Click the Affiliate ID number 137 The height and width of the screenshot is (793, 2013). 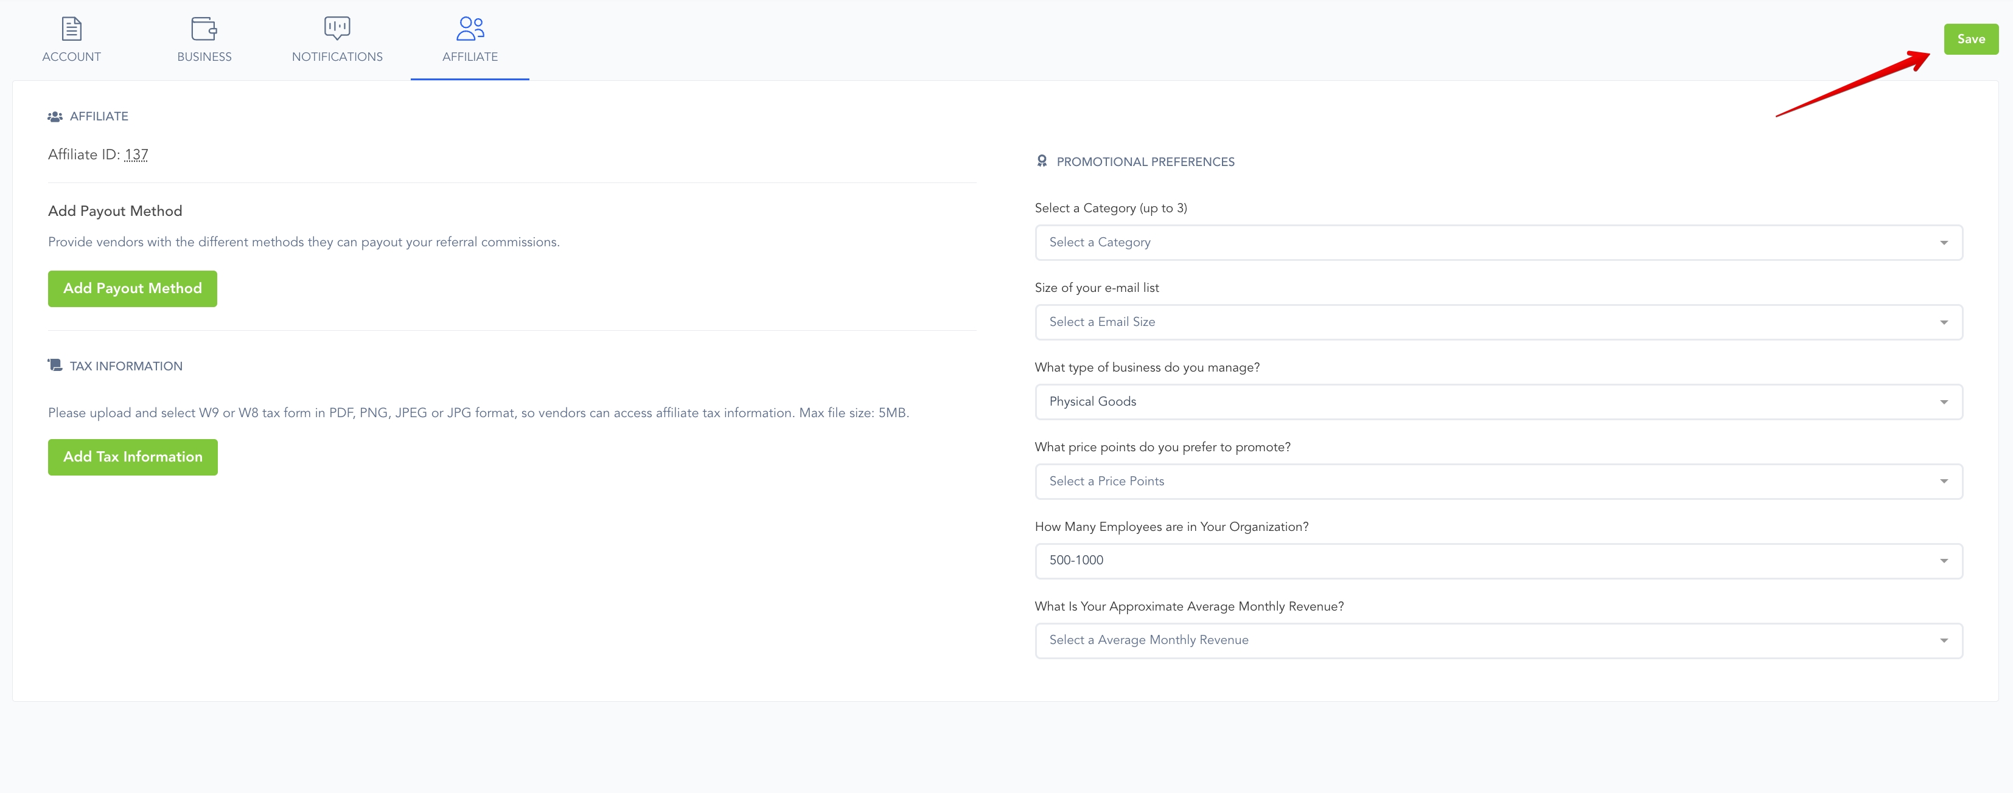[x=136, y=154]
